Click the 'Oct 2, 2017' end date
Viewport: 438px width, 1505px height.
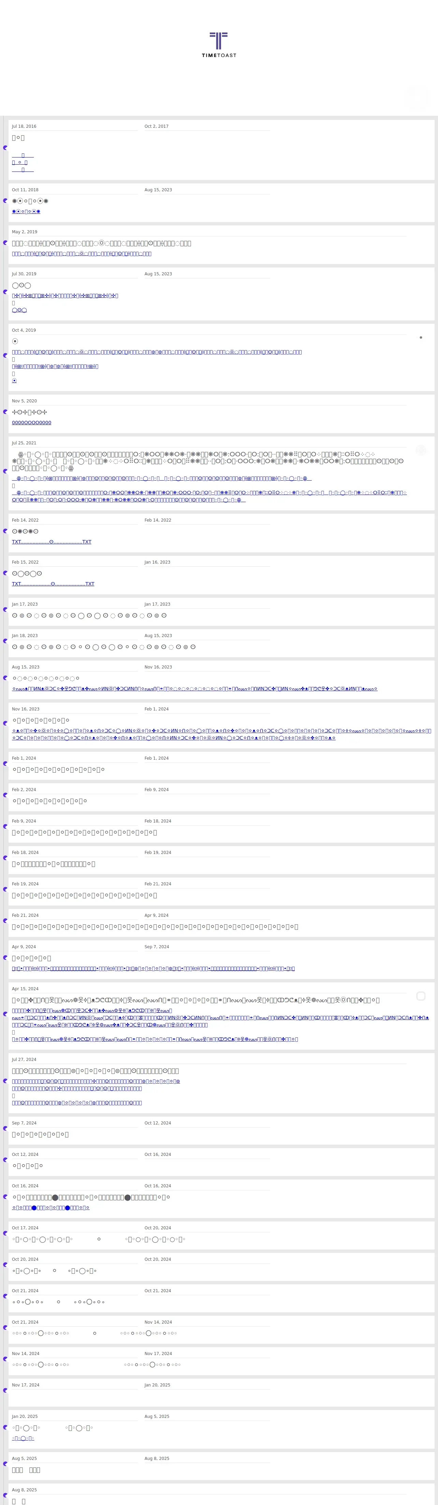pyautogui.click(x=156, y=126)
